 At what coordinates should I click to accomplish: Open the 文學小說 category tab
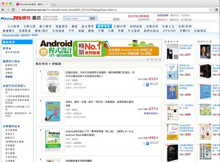(29, 26)
